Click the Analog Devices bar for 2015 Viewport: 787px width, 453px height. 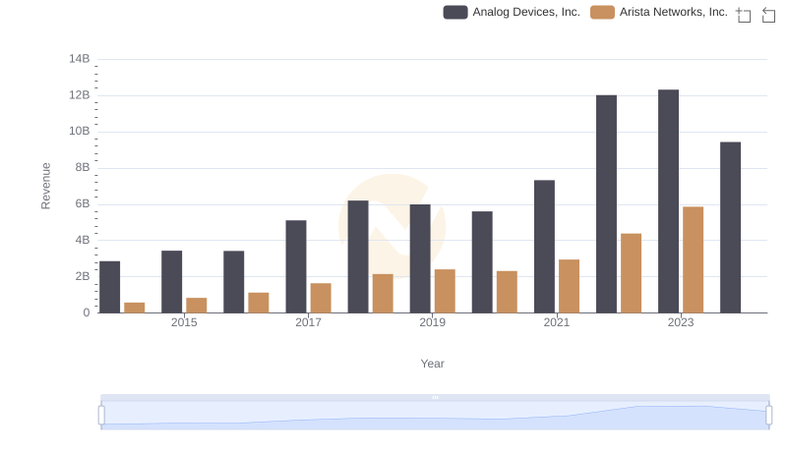tap(171, 282)
